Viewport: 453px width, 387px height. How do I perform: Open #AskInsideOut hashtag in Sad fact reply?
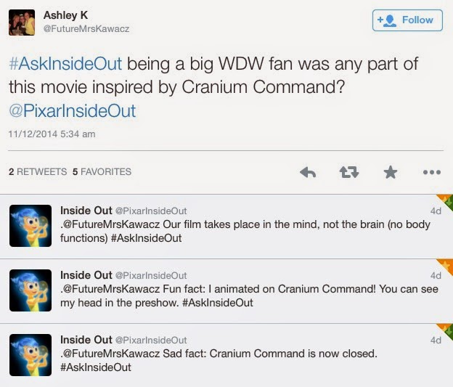point(96,367)
